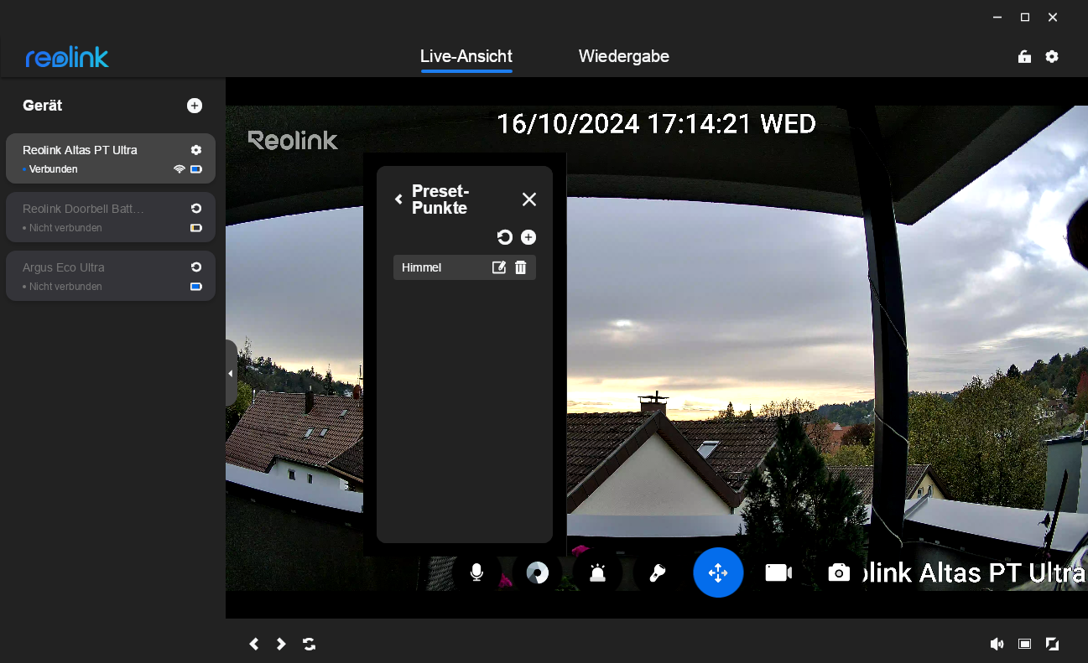Check battery icon of Reolink Altas PT Ultra

coord(196,169)
